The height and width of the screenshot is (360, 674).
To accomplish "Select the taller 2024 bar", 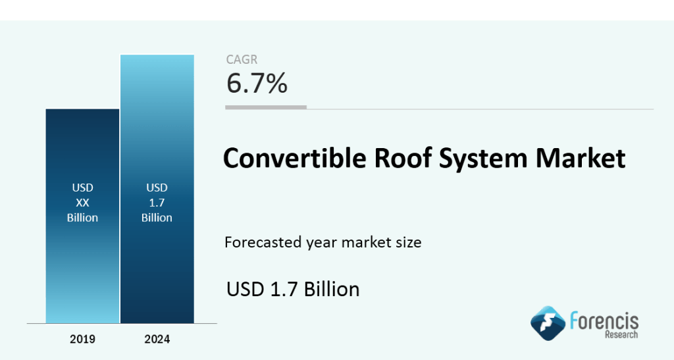I will point(157,263).
